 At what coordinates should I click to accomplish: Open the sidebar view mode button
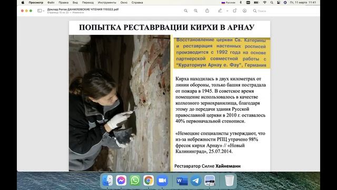tap(39, 11)
